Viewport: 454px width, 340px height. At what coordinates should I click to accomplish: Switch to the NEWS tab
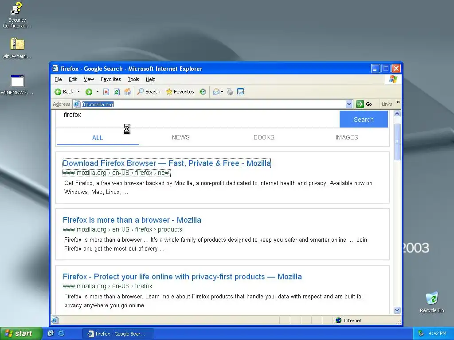[x=181, y=137]
